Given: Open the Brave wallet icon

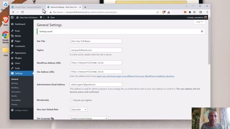Looking at the screenshot, I should point(201,12).
